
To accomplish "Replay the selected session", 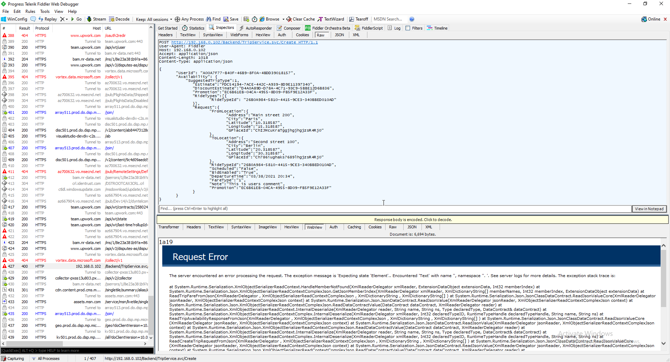I will pos(47,19).
